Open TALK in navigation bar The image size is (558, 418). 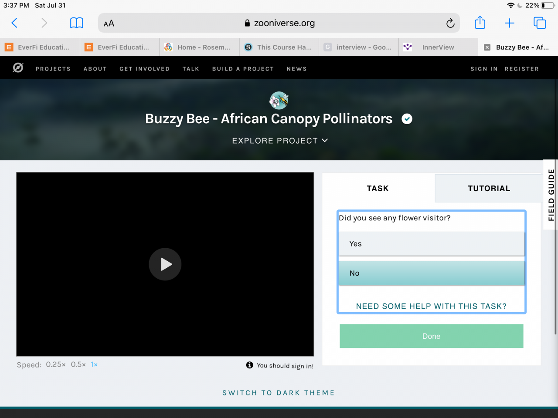[191, 69]
